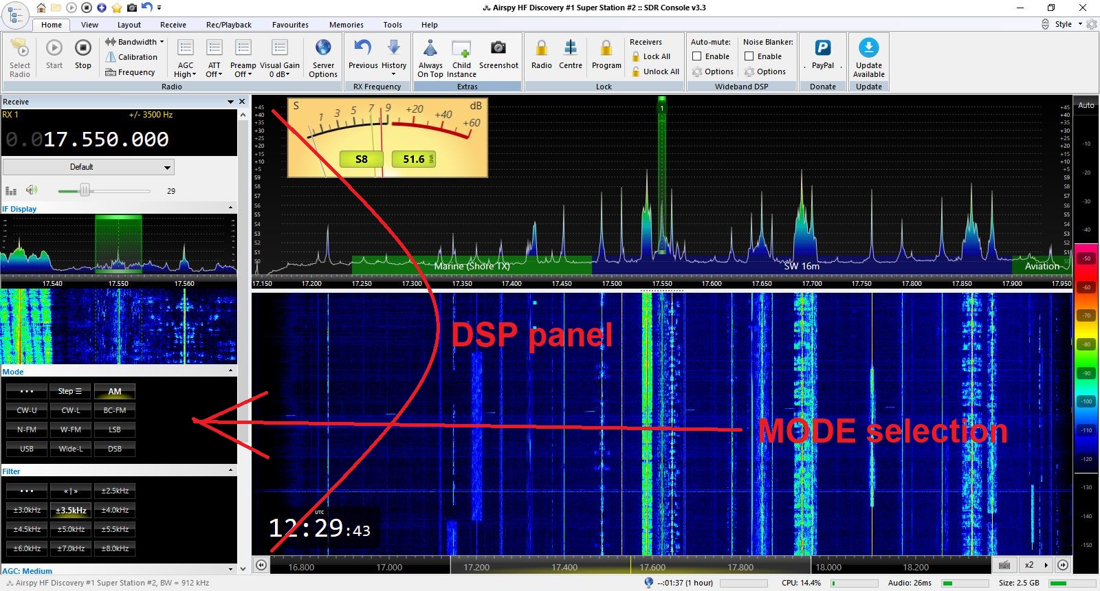Open the Default profile dropdown
This screenshot has width=1100, height=591.
pos(89,167)
